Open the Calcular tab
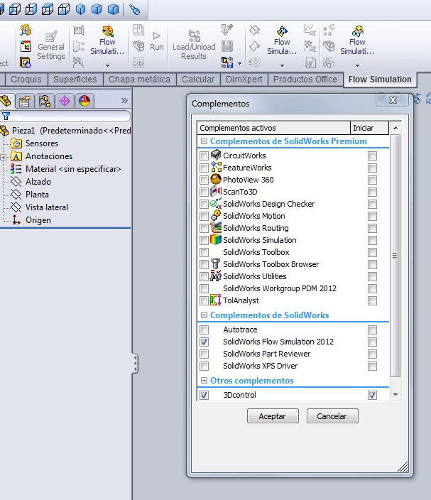The height and width of the screenshot is (500, 431). (x=198, y=80)
